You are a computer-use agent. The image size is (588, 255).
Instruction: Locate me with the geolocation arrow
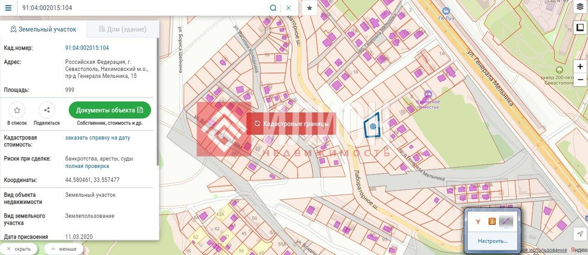click(580, 234)
